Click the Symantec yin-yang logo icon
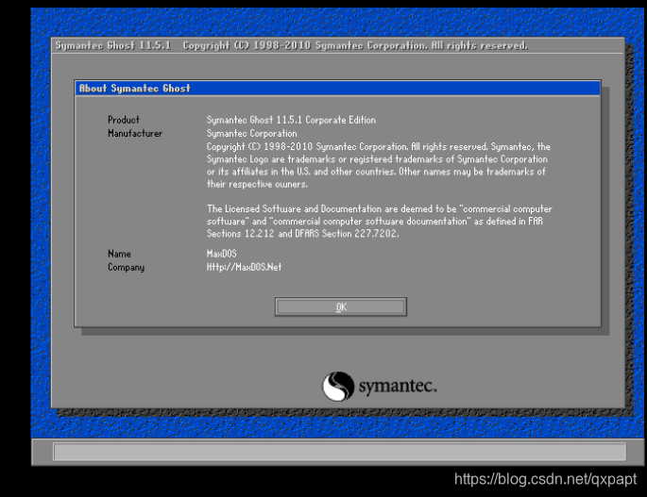The width and height of the screenshot is (647, 497). coord(338,386)
